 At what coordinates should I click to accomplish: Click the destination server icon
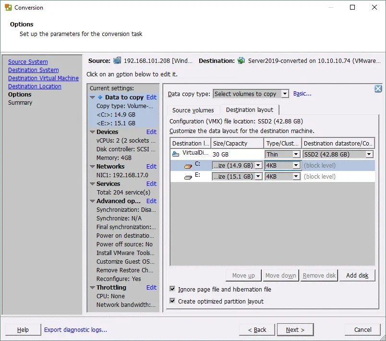(241, 61)
